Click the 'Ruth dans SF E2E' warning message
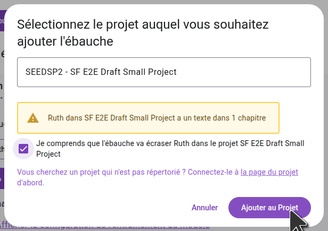Image resolution: width=328 pixels, height=231 pixels. tap(157, 118)
